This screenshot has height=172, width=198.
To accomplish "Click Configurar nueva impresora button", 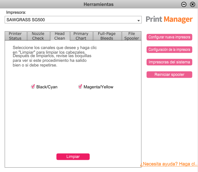I will 169,37.
